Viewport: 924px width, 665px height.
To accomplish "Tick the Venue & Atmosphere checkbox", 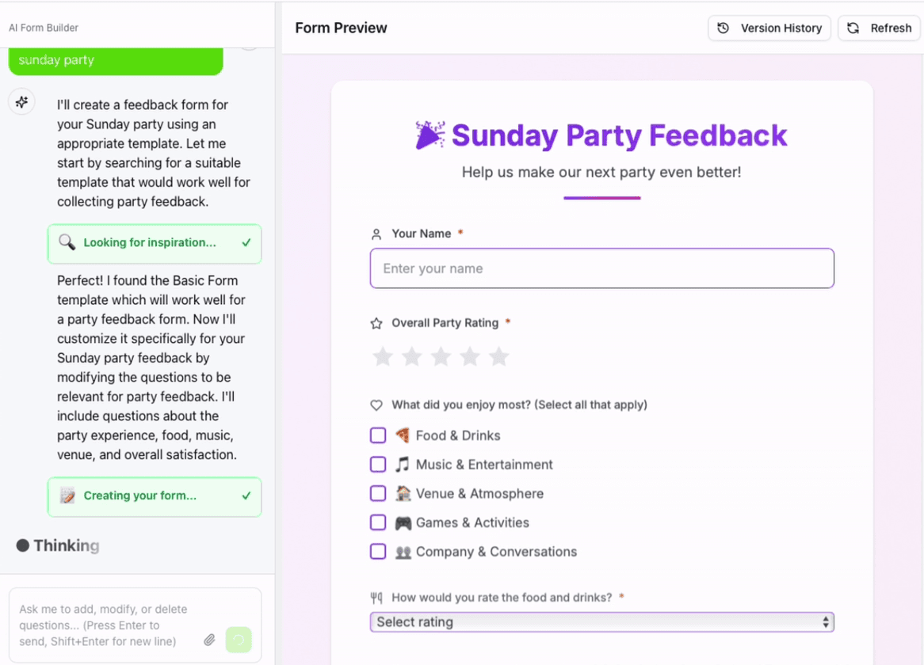I will [x=378, y=494].
